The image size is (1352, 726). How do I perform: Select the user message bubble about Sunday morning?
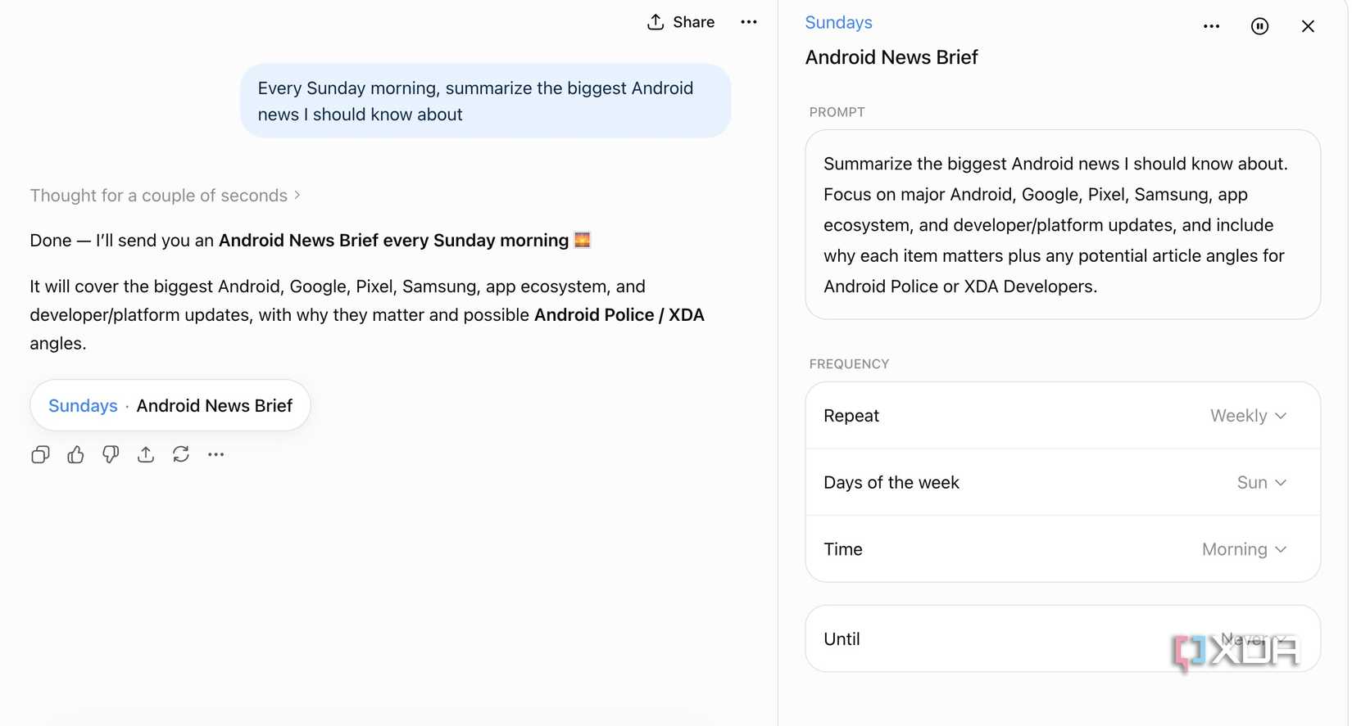coord(485,101)
